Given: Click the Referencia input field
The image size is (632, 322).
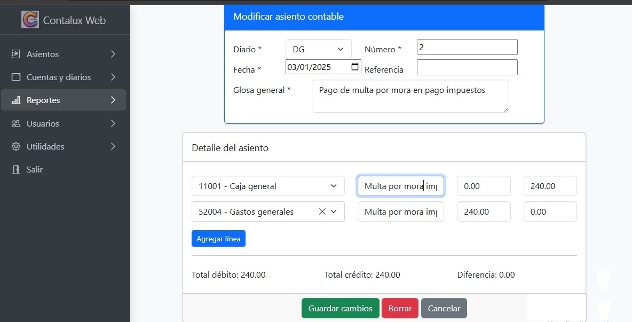Looking at the screenshot, I should pos(467,67).
